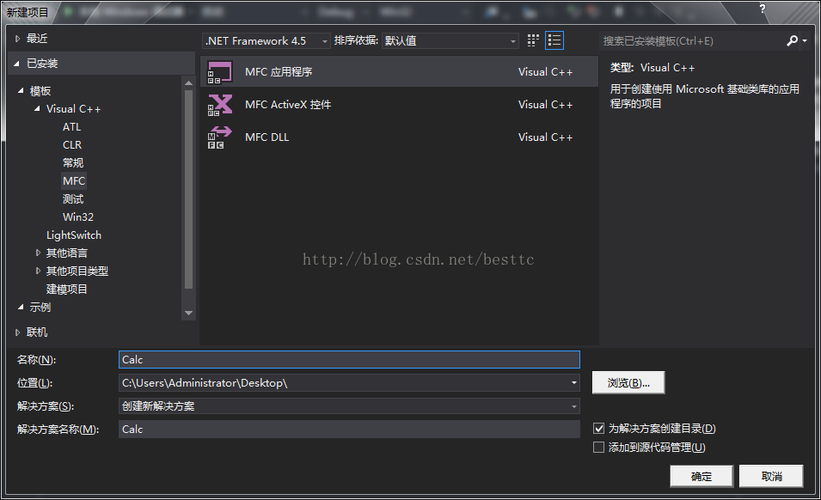Viewport: 821px width, 500px height.
Task: Collapse the 模板 tree node
Action: tap(21, 90)
